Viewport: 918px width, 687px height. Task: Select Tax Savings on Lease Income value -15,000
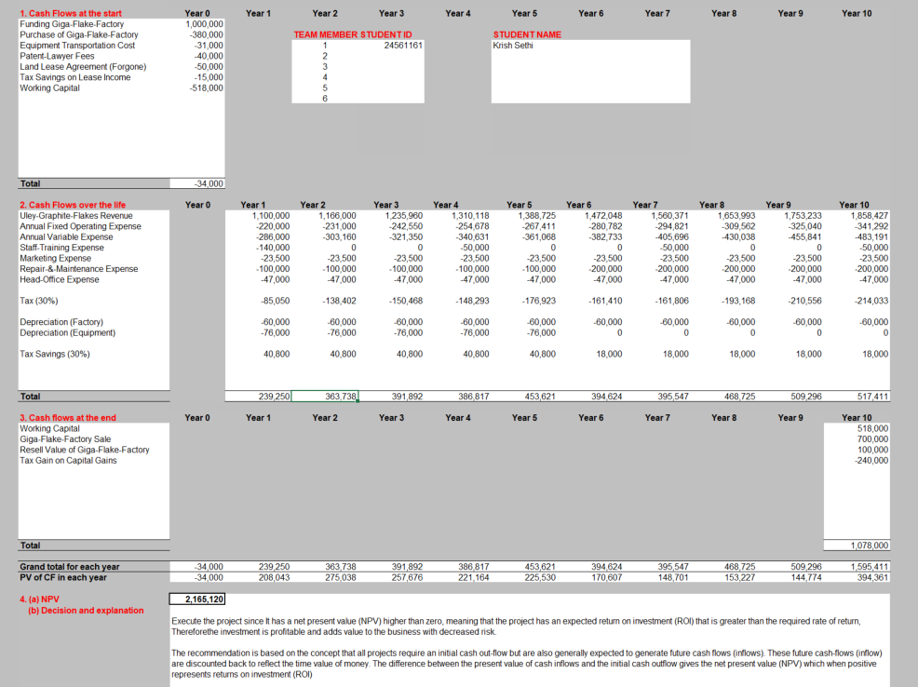[209, 77]
